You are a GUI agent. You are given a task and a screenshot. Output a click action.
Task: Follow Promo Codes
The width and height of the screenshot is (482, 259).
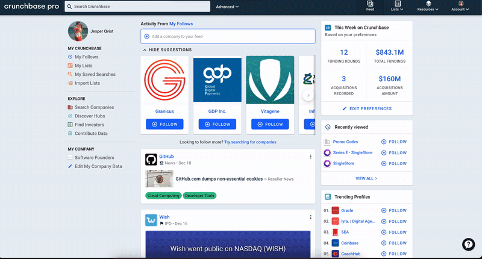coord(394,142)
